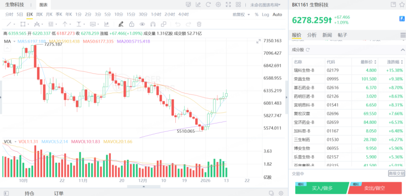Click the 买入/做多 button

tap(322, 188)
